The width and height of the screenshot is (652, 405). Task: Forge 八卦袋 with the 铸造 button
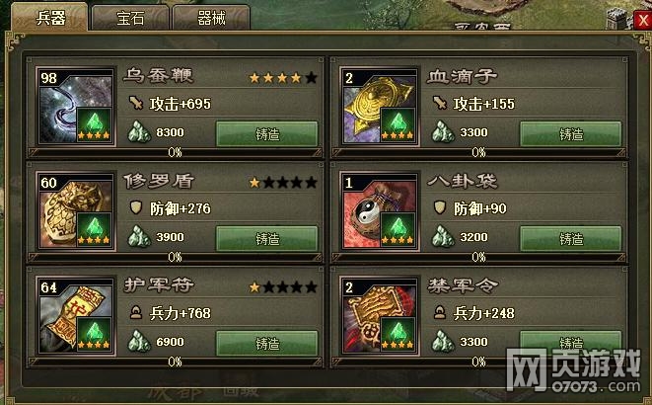pos(570,238)
